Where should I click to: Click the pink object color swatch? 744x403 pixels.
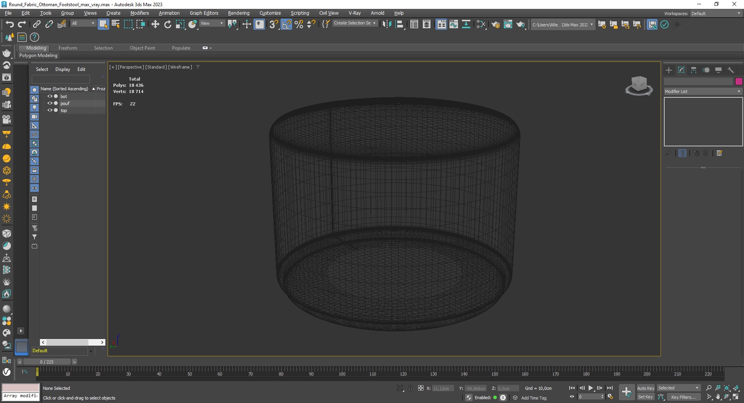(739, 81)
